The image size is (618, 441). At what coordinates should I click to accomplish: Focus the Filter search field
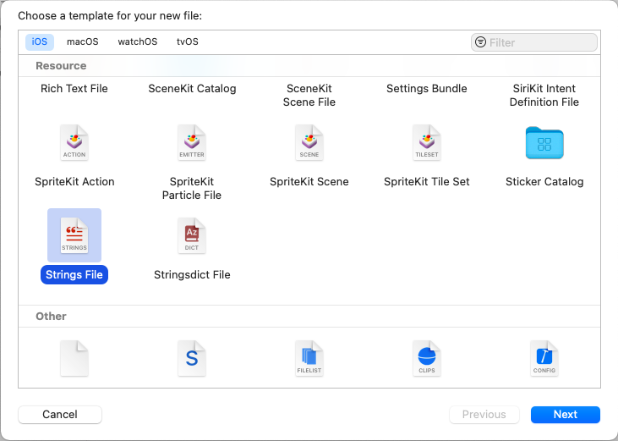pyautogui.click(x=534, y=42)
